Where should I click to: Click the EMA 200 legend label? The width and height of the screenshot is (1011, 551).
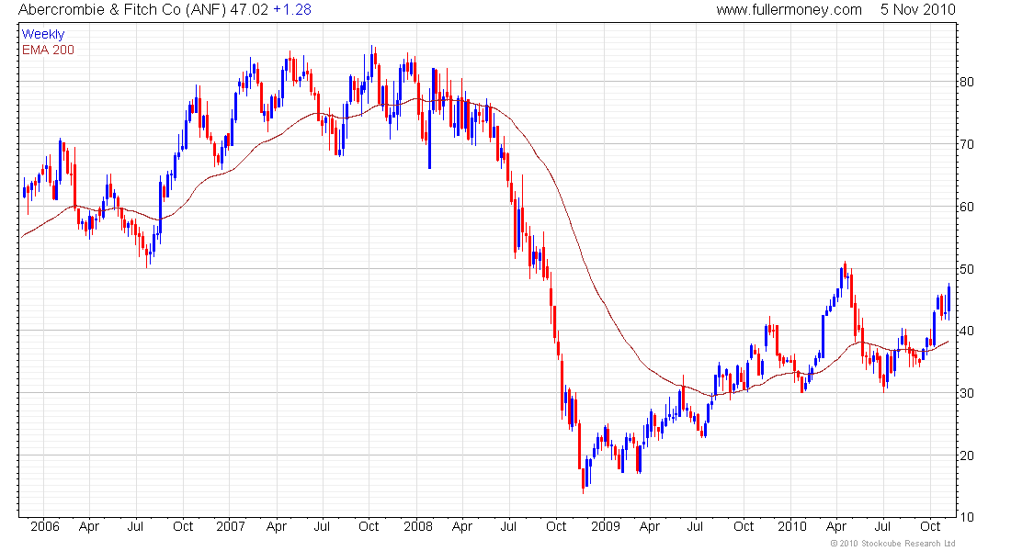[49, 50]
